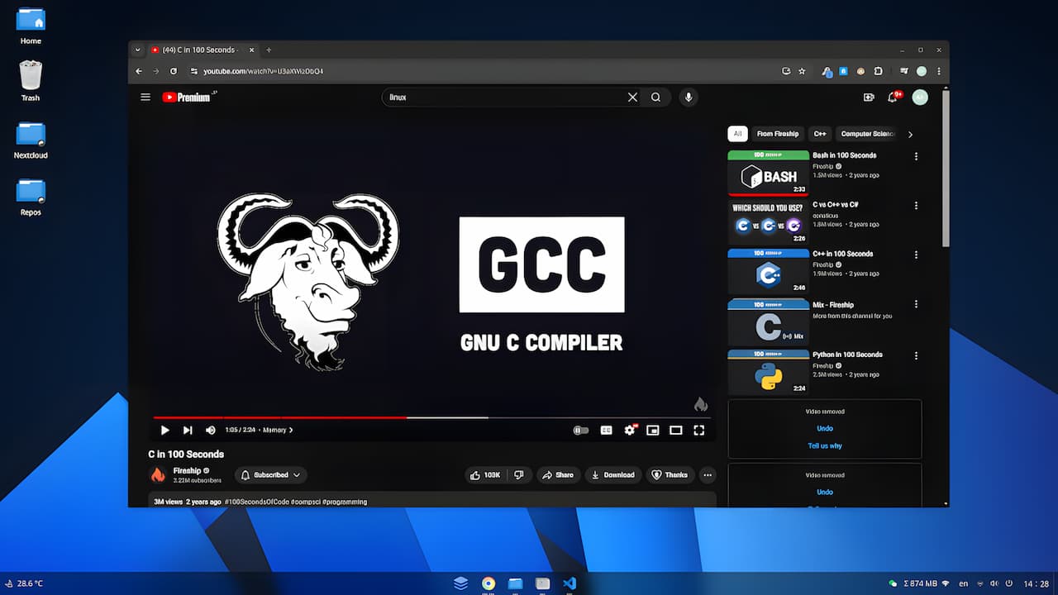Open options for C++ in 100 Seconds
The height and width of the screenshot is (595, 1058).
point(915,255)
